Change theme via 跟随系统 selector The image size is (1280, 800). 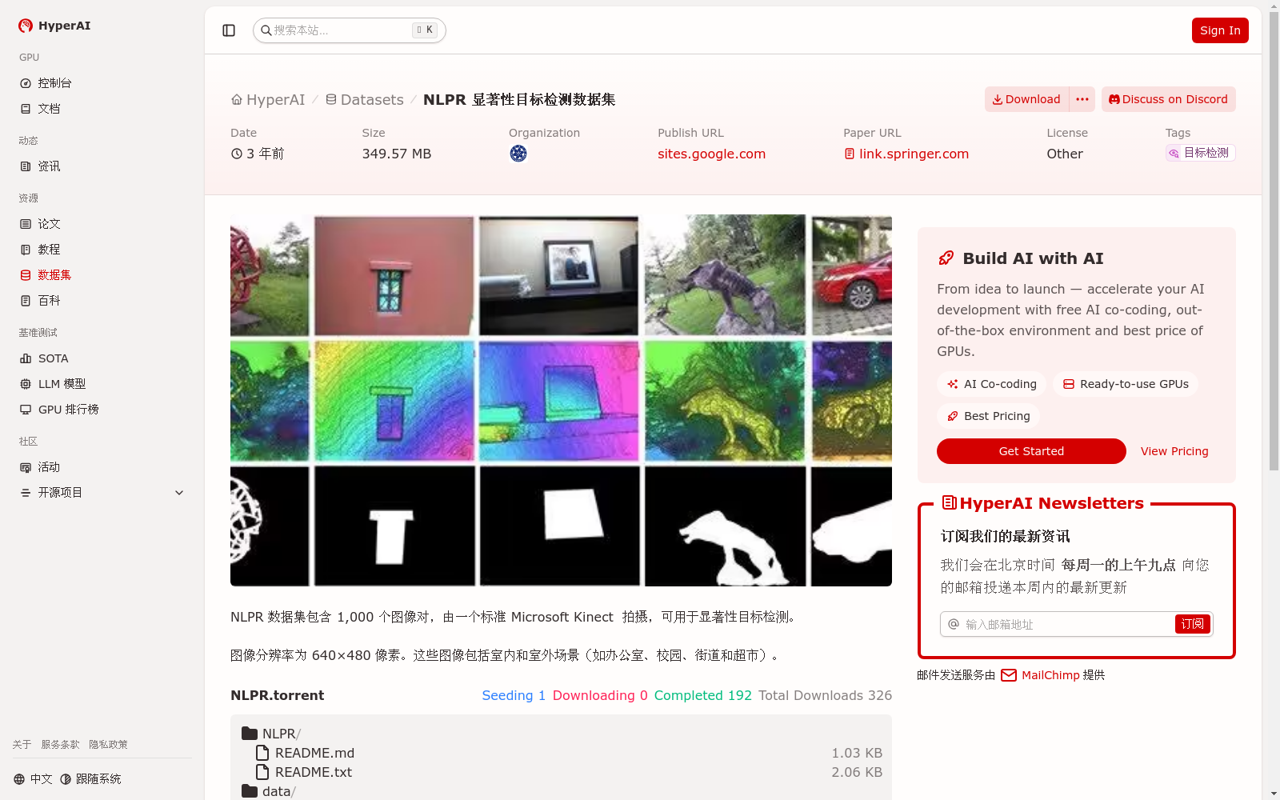point(90,779)
